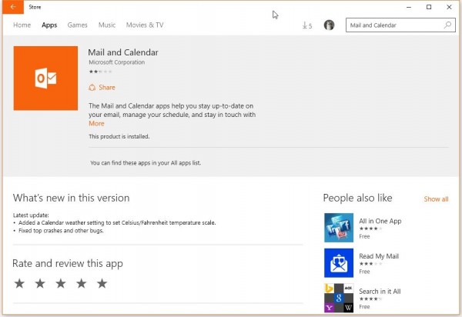Viewport: 462px width, 317px height.
Task: Click the Store window title
Action: coord(35,7)
